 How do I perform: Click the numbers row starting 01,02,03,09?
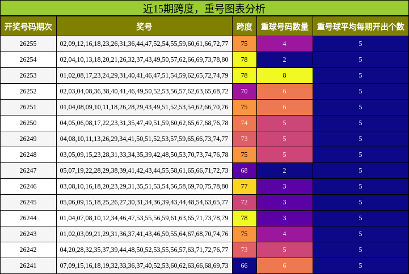coord(144,234)
